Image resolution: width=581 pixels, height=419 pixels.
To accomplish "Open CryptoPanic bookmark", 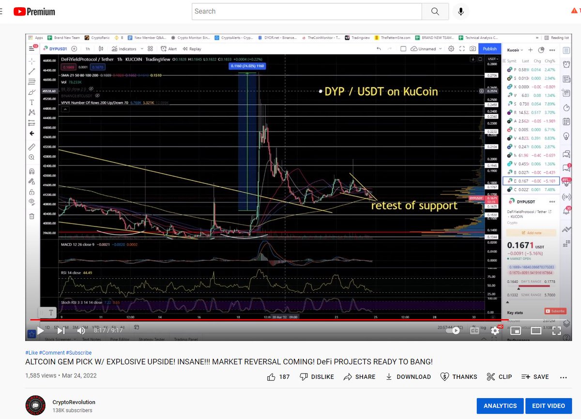I will 98,38.
